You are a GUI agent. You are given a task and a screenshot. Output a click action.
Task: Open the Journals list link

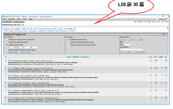tap(30, 29)
